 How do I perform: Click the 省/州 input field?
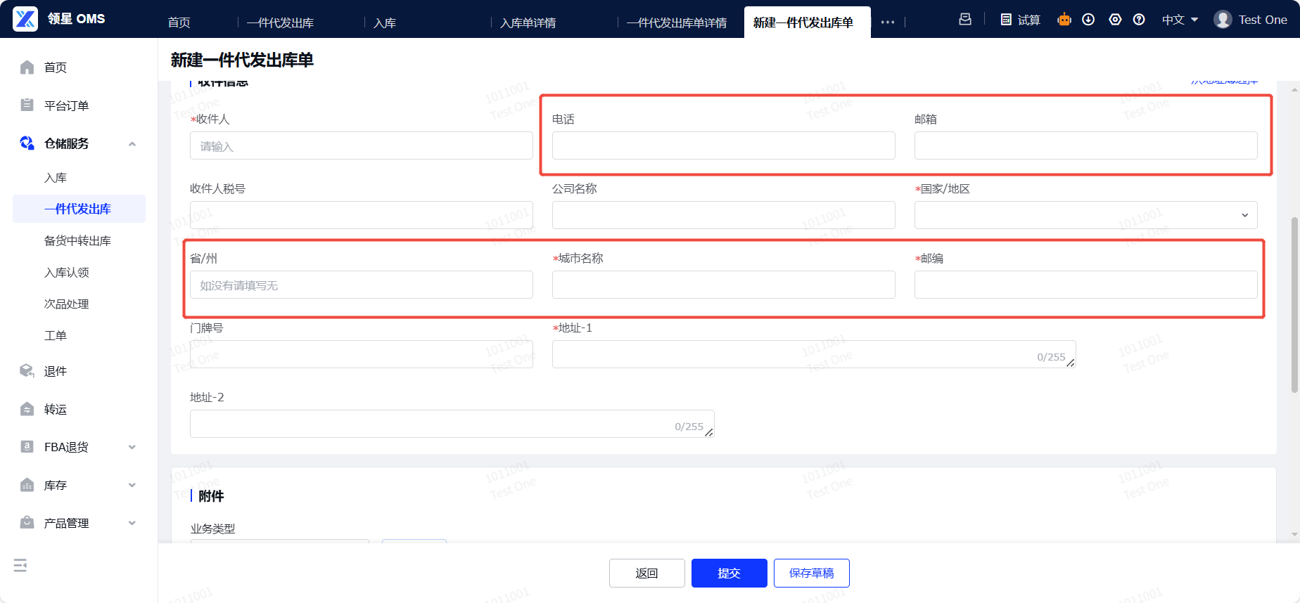(361, 285)
